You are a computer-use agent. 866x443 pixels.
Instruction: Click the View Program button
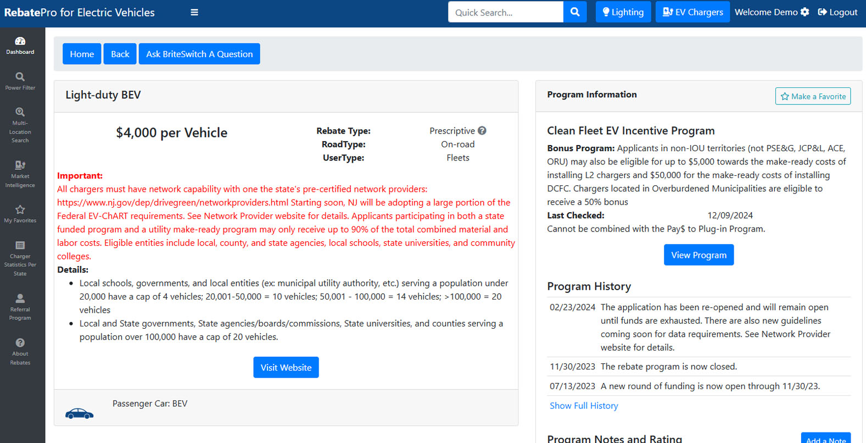point(699,255)
